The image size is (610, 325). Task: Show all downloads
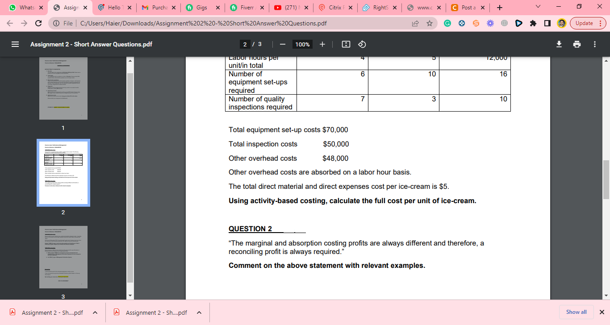click(x=576, y=312)
